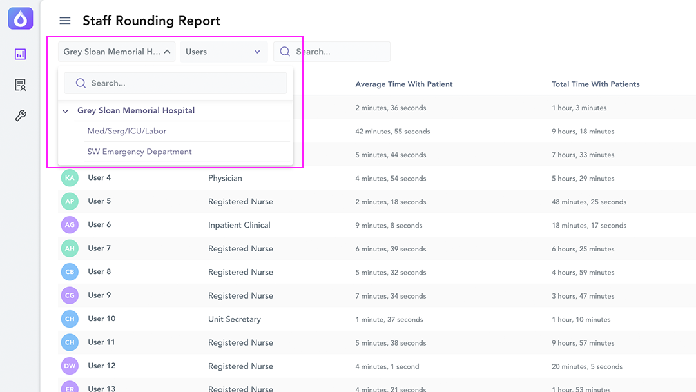Click the main user search box

tap(338, 52)
